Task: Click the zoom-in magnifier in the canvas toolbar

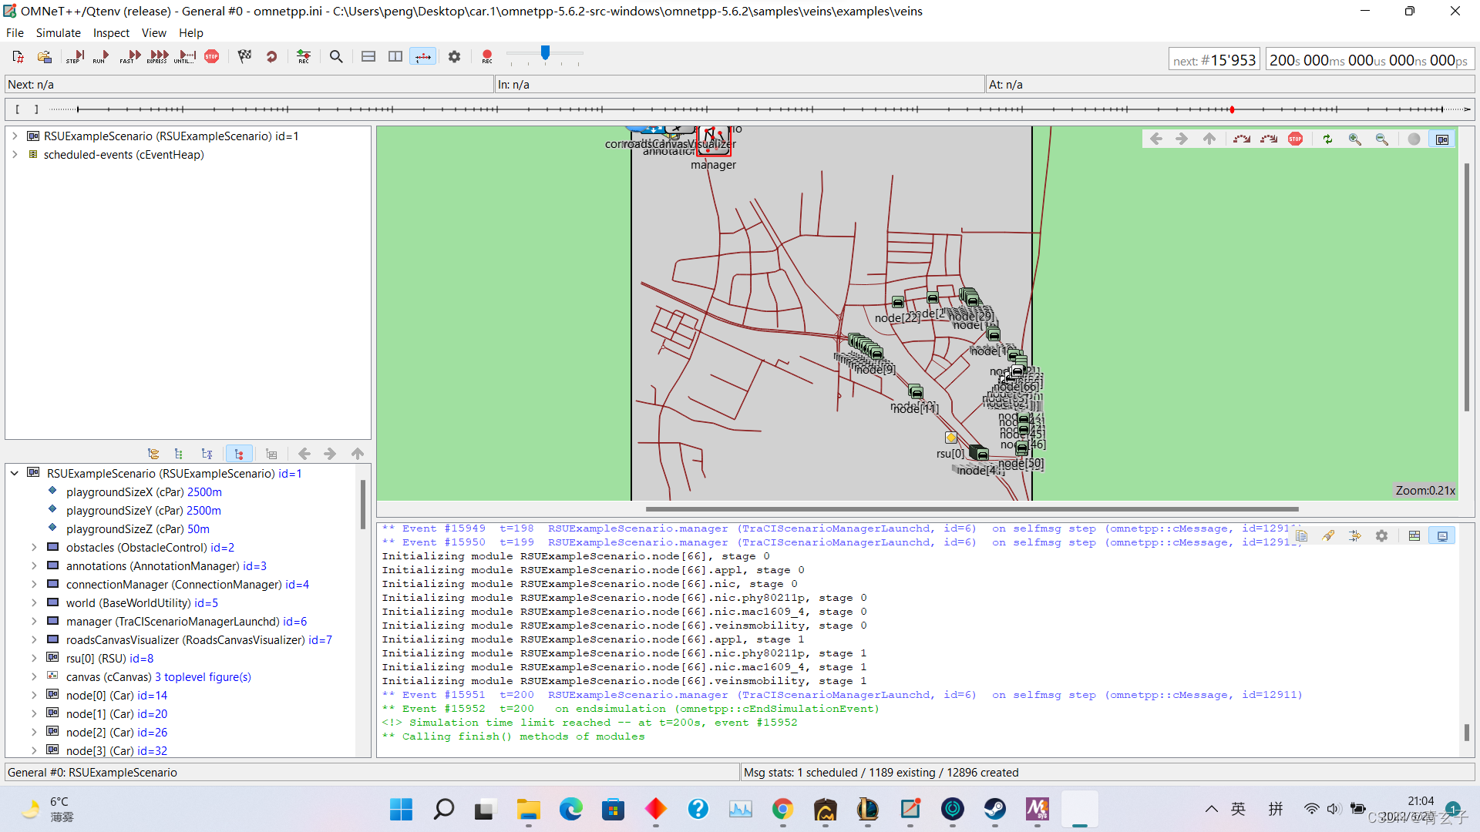Action: coord(1355,139)
